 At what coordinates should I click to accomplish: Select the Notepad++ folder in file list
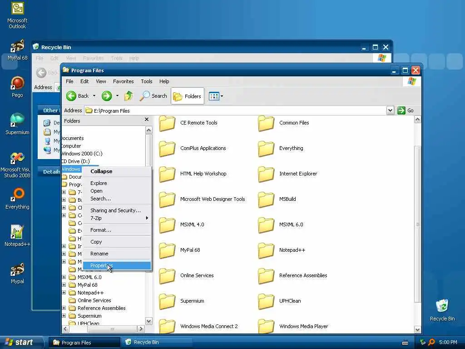coord(266,250)
